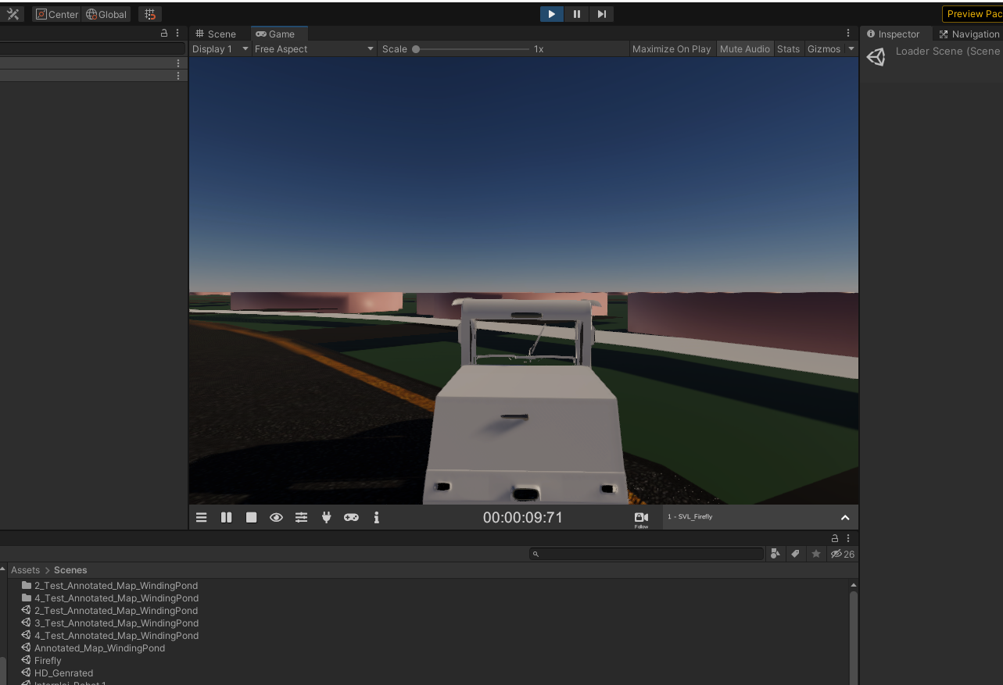Select the Firefly scene asset in the project browser
This screenshot has width=1003, height=685.
[47, 660]
